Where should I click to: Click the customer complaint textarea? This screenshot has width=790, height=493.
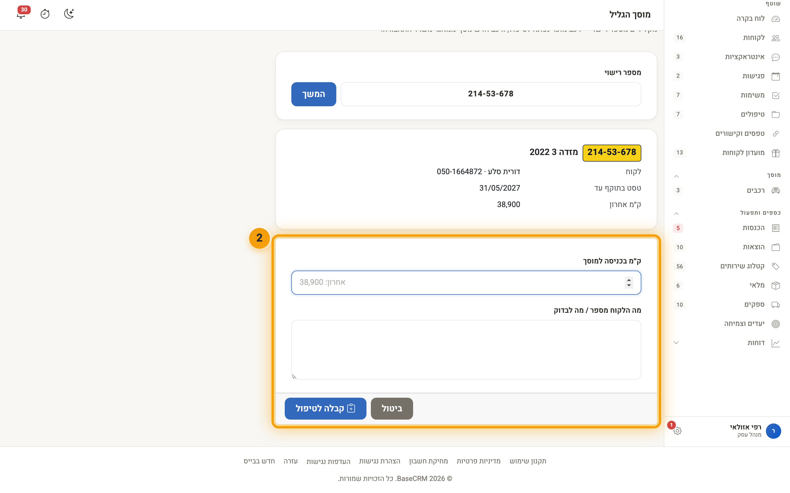point(466,349)
